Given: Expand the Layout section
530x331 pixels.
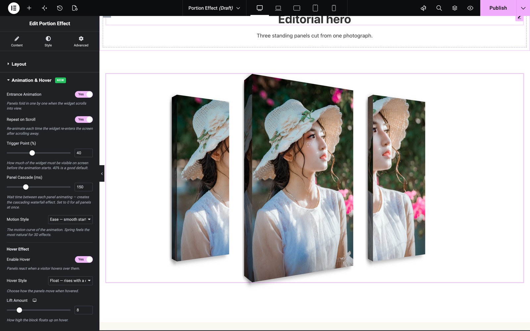Looking at the screenshot, I should pos(50,64).
